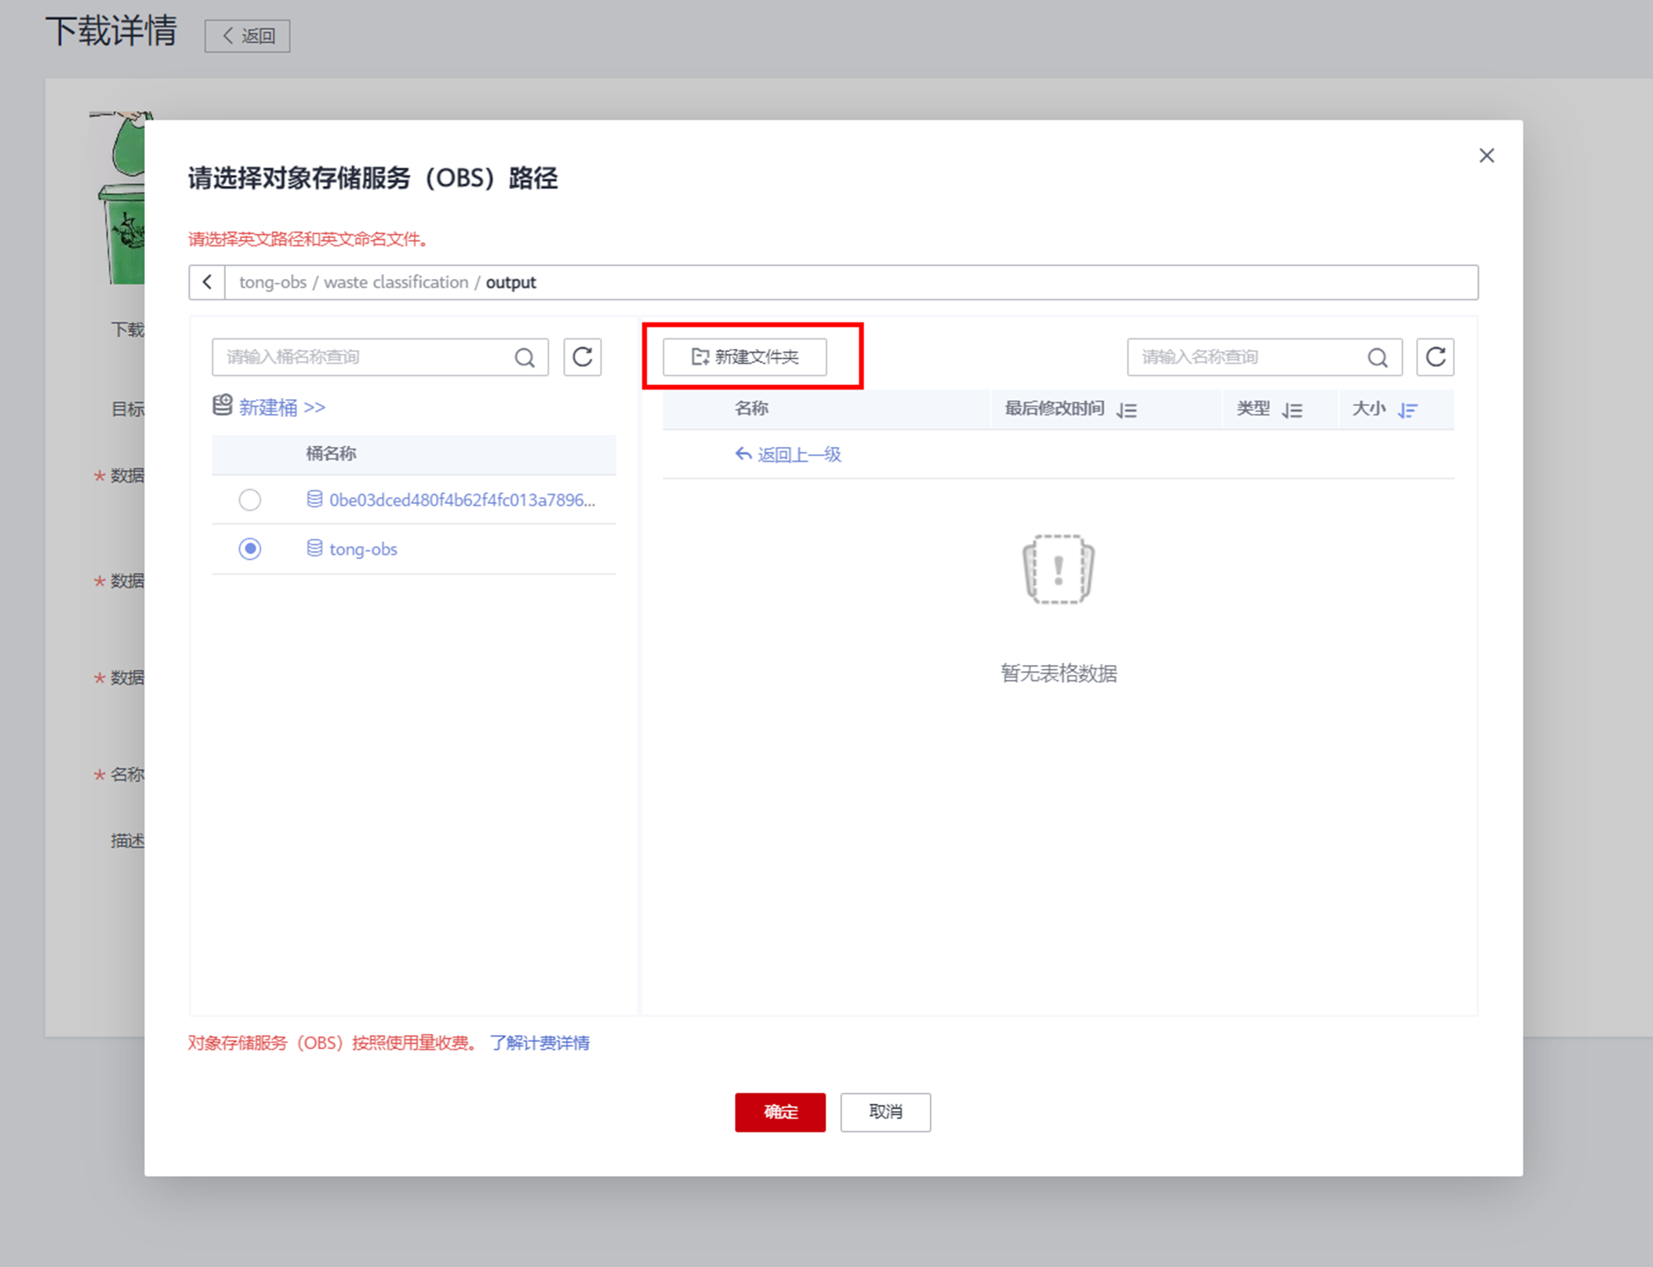
Task: Close the OBS path dialog
Action: 1486,156
